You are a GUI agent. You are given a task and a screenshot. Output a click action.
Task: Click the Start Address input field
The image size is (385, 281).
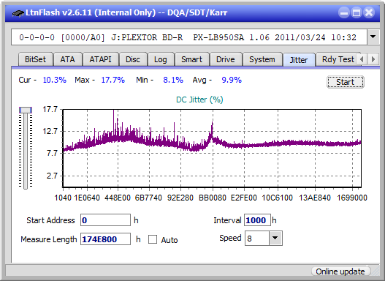coord(105,220)
